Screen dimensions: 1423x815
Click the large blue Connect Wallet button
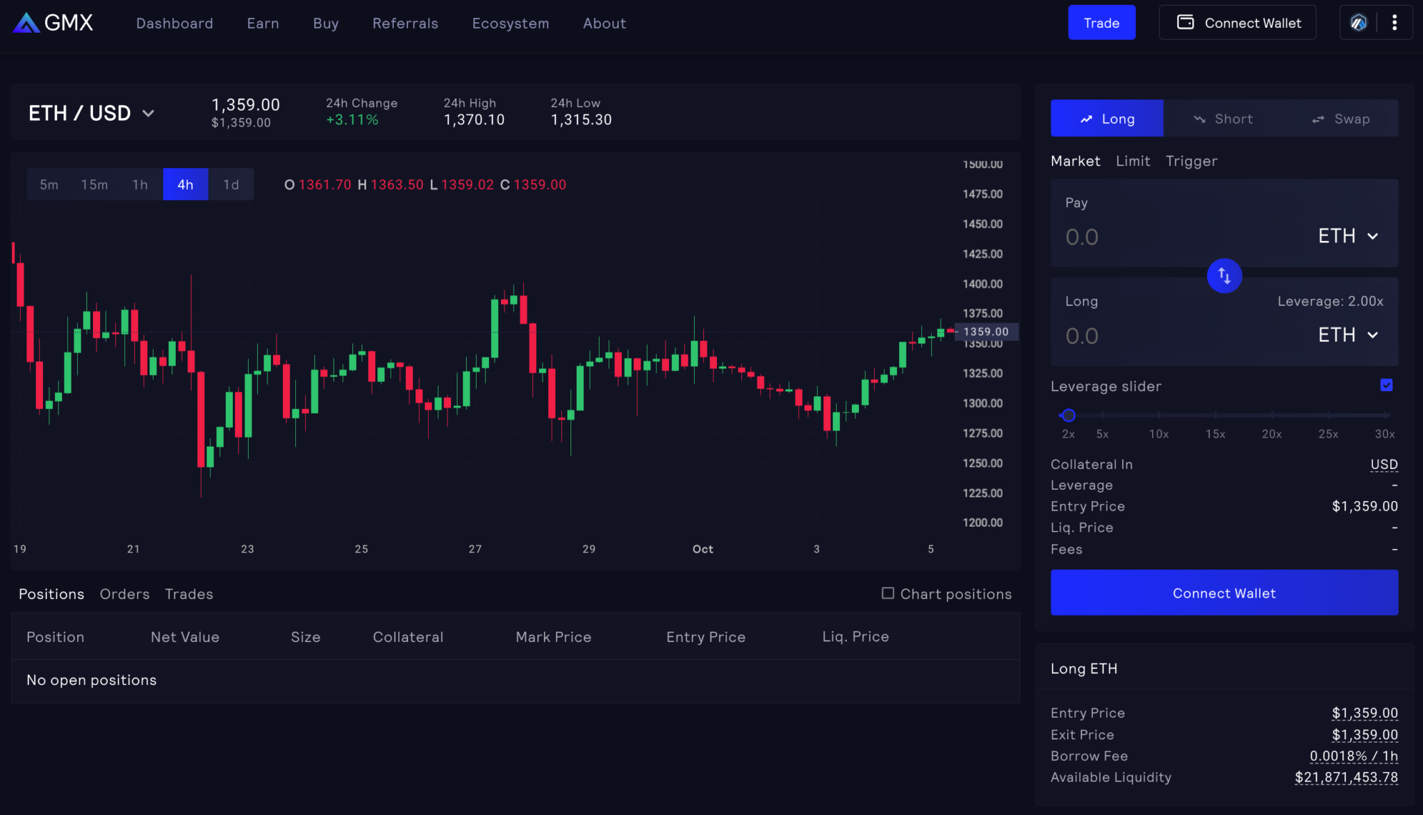pos(1224,593)
